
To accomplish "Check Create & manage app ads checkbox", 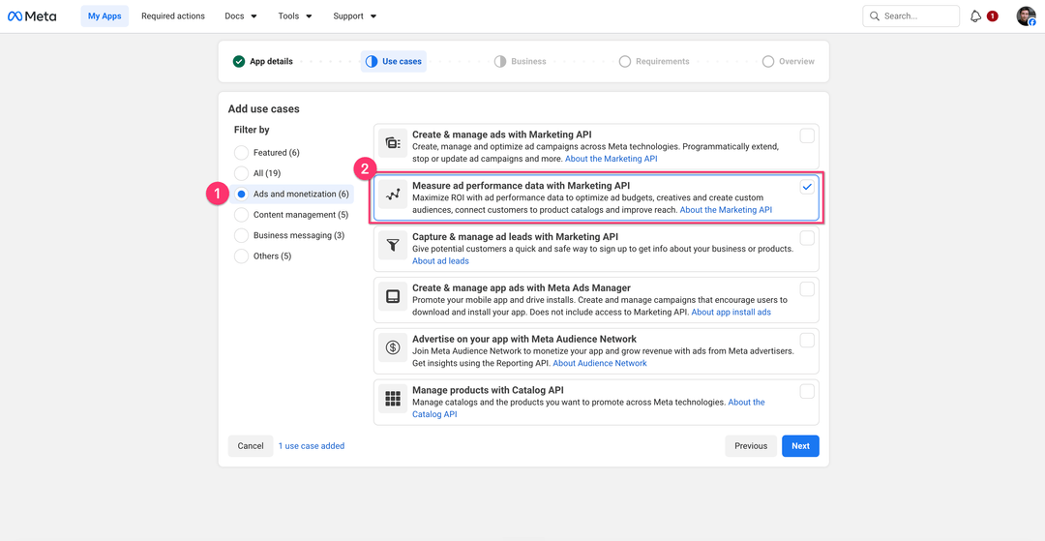I will [x=807, y=289].
